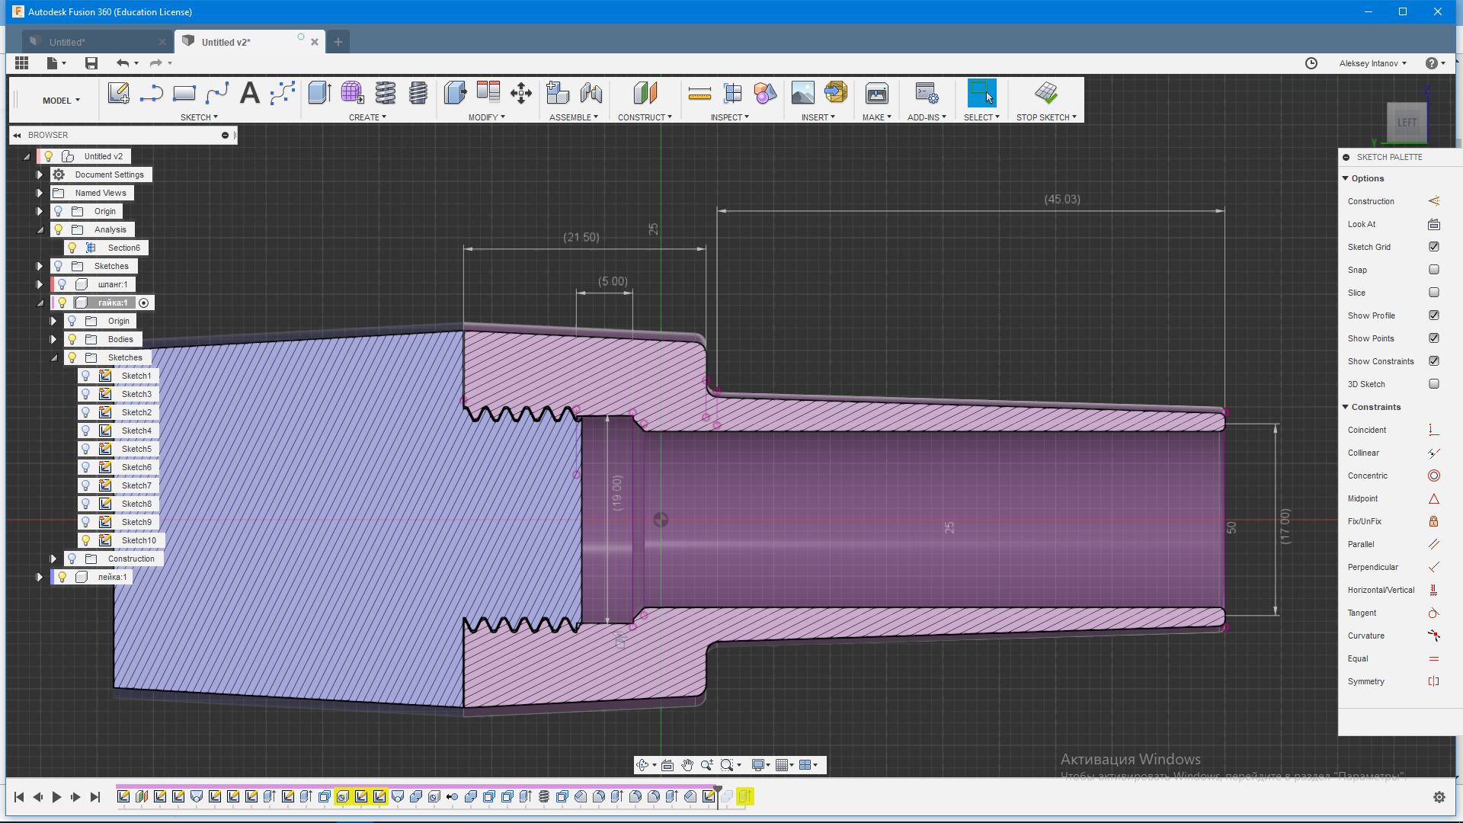Click the Measure ruler icon under Inspect

click(x=699, y=93)
